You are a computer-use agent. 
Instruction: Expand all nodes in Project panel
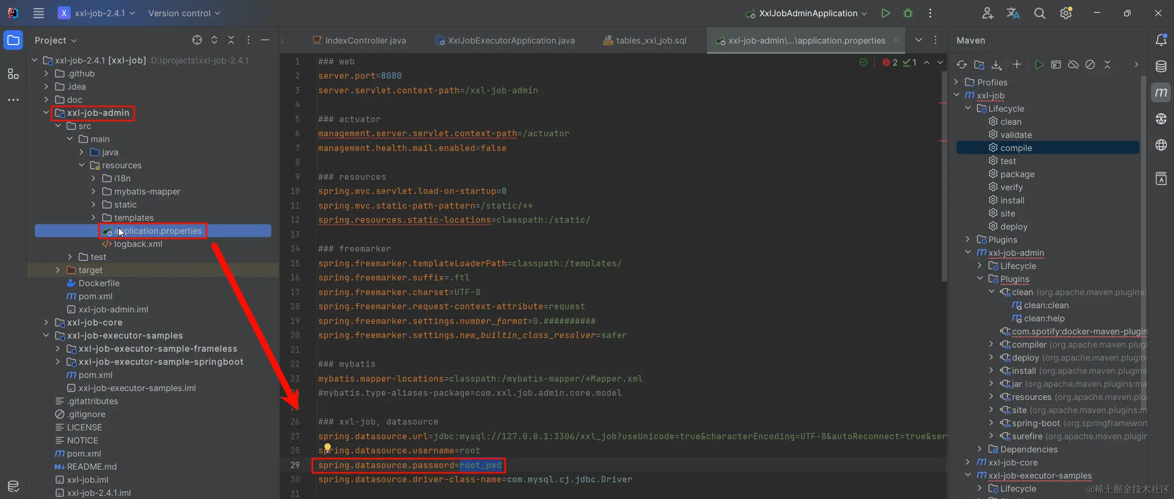pyautogui.click(x=214, y=40)
